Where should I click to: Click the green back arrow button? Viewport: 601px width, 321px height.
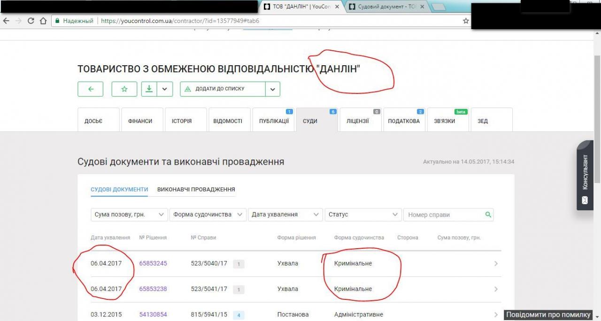point(91,89)
